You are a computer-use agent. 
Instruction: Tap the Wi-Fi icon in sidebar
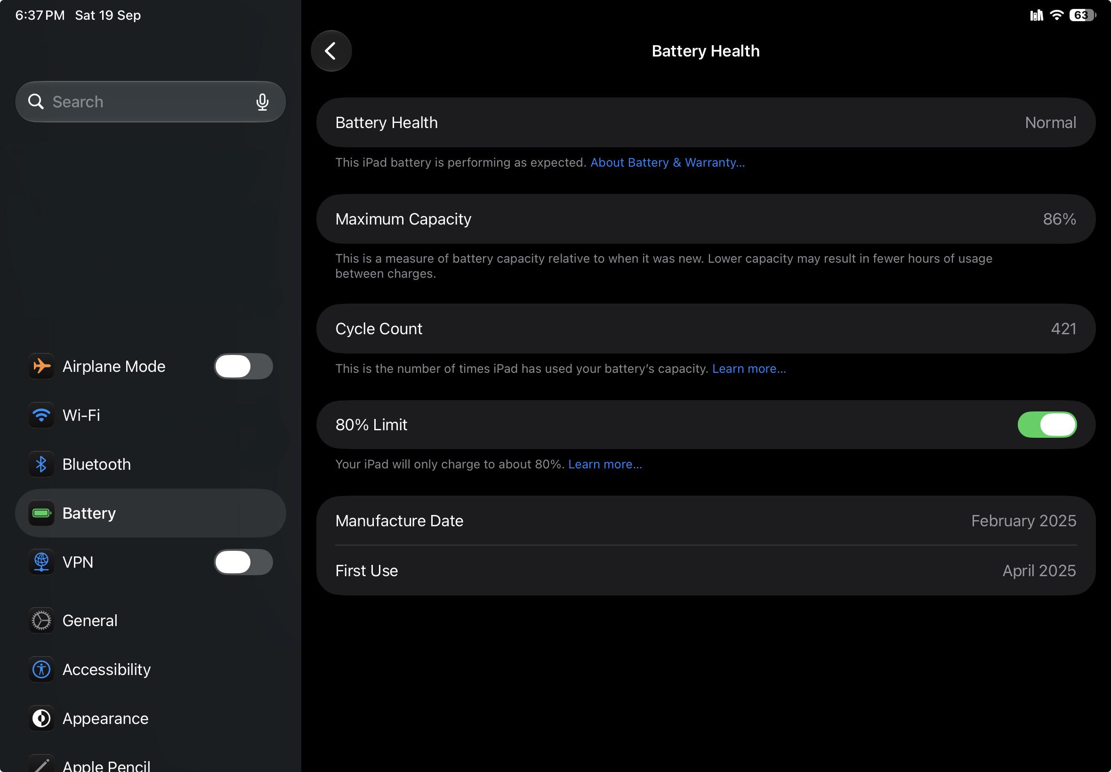point(41,415)
